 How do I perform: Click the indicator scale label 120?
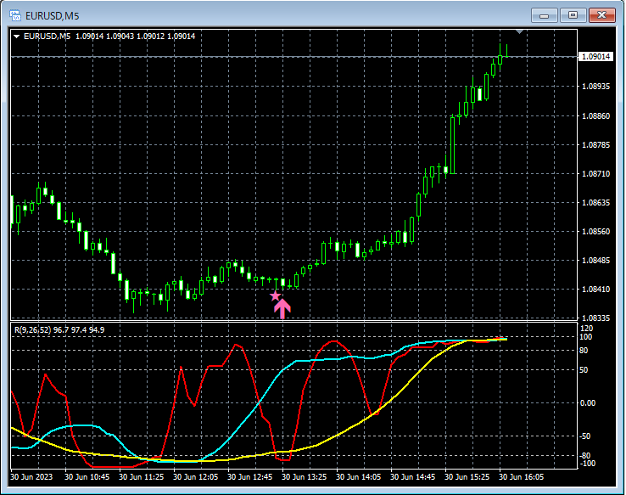click(586, 329)
